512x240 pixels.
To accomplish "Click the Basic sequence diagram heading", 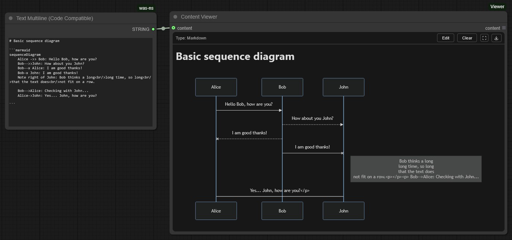I will point(235,56).
